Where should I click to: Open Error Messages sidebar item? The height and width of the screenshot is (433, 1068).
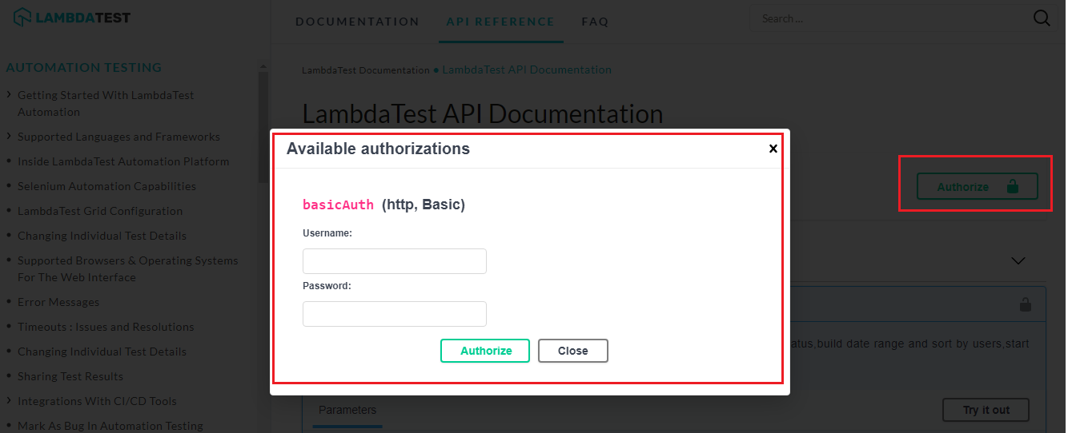58,302
